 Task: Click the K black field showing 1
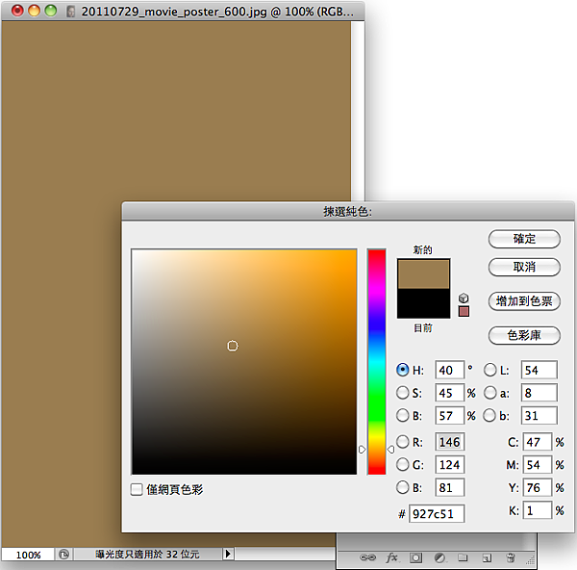click(x=538, y=510)
